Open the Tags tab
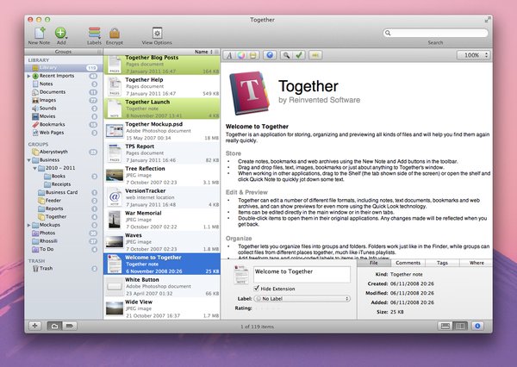The image size is (517, 367). point(442,263)
